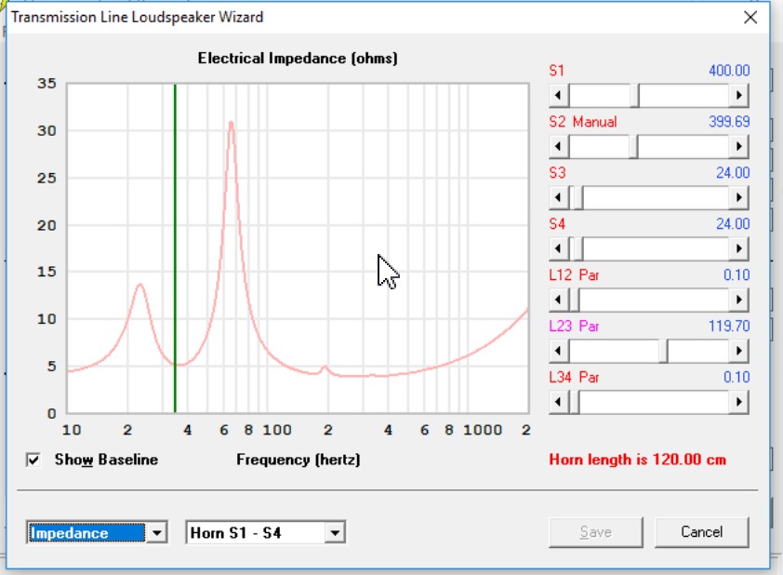This screenshot has width=783, height=575.
Task: Close the Transmission Line Loudspeaker Wizard
Action: 750,18
